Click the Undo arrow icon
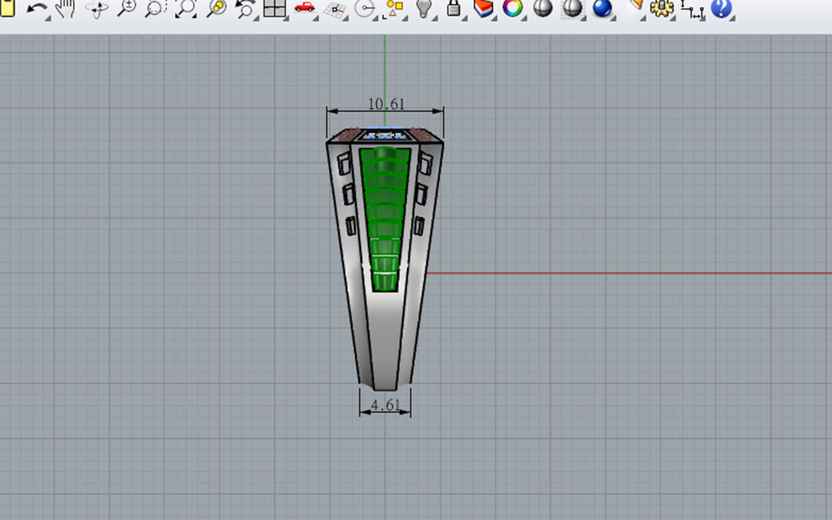 [38, 9]
